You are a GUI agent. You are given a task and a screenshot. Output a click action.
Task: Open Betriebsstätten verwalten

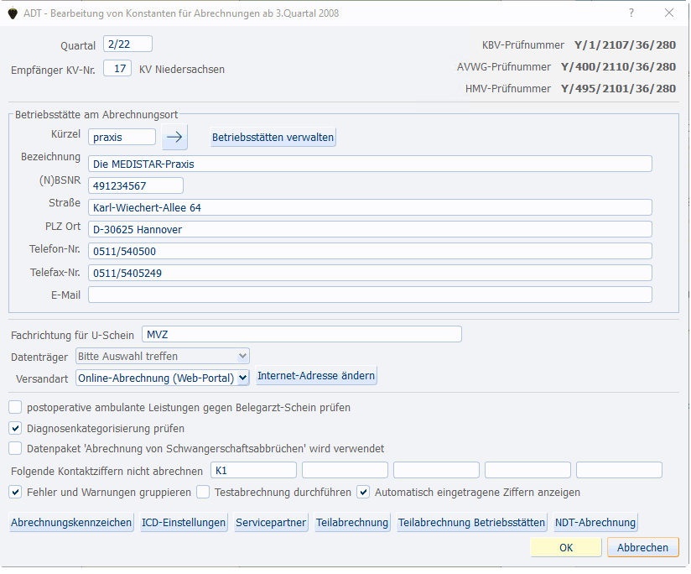pos(271,136)
